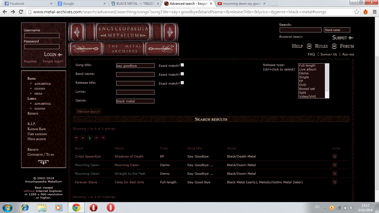
Task: Select Single in Release type list
Action: pyautogui.click(x=304, y=77)
